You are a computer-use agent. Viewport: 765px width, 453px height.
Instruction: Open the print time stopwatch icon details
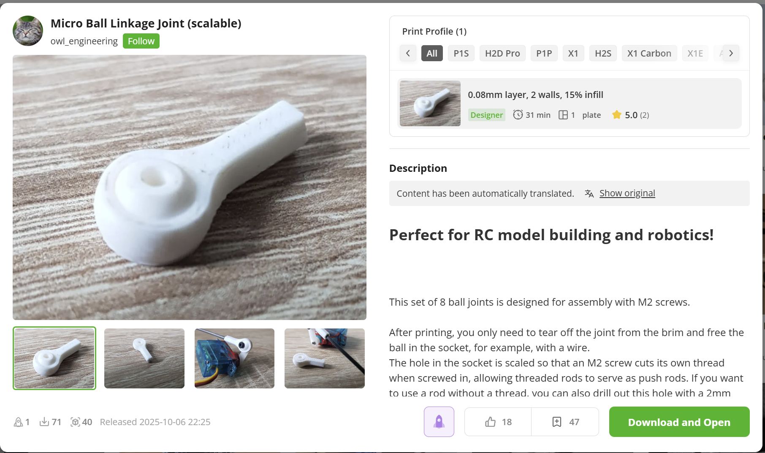pos(518,114)
